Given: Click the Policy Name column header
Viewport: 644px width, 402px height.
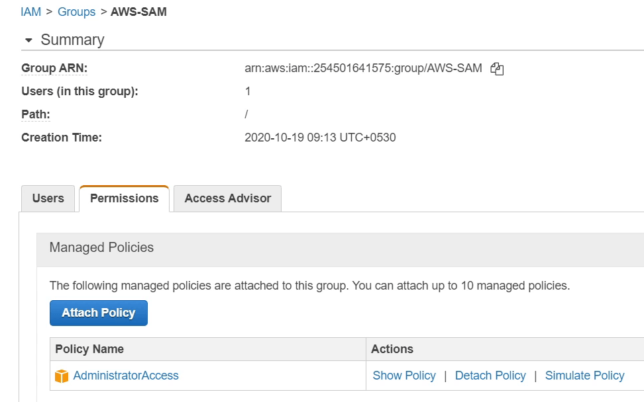Looking at the screenshot, I should tap(89, 349).
